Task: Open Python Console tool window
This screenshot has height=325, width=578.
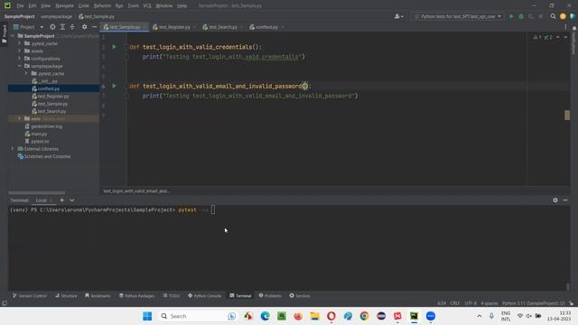Action: [205, 295]
